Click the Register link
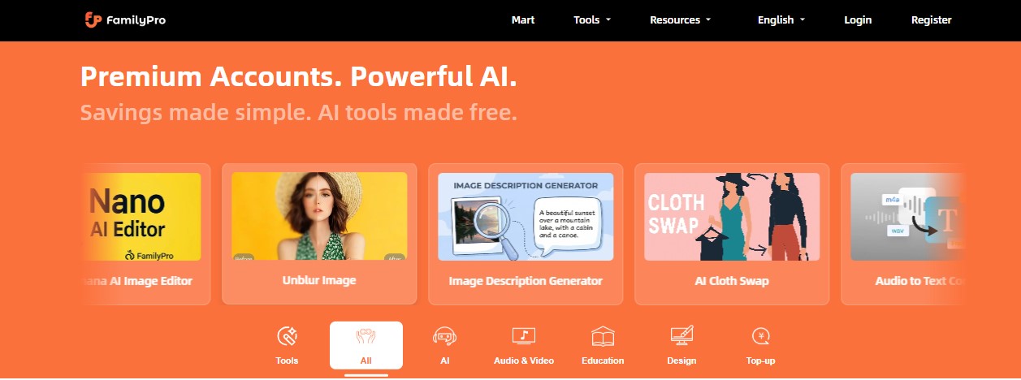The width and height of the screenshot is (1021, 380). point(932,19)
